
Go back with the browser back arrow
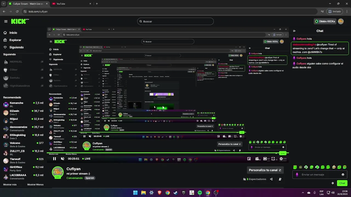point(4,11)
